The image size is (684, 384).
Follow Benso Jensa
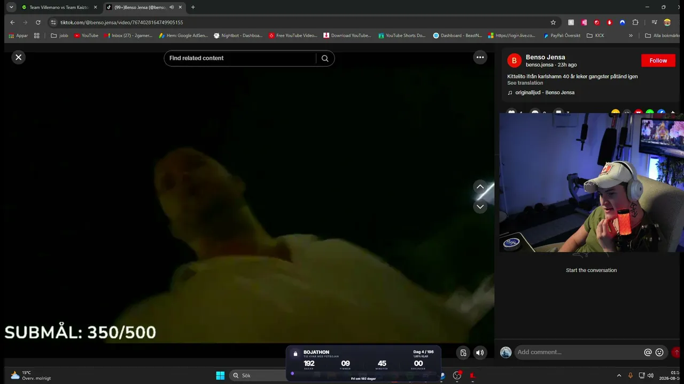tap(658, 61)
